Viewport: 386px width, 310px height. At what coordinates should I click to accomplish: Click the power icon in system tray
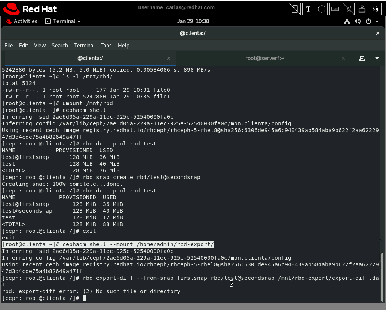[368, 21]
